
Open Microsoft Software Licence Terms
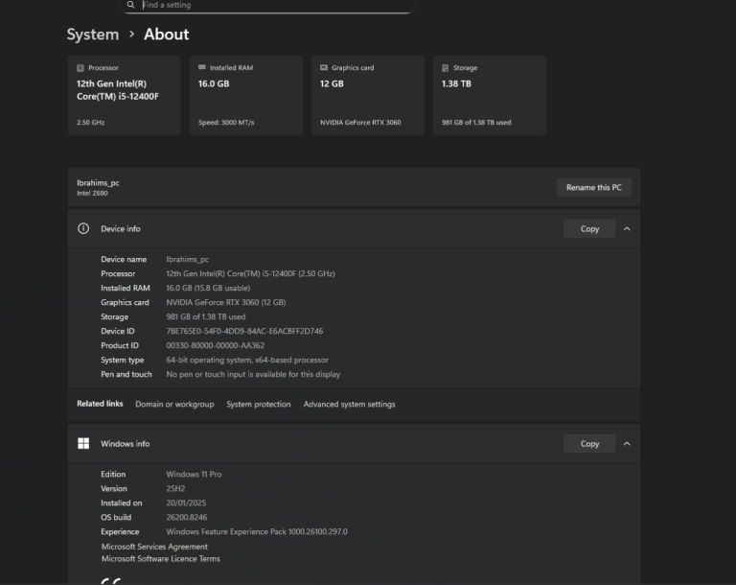[160, 559]
